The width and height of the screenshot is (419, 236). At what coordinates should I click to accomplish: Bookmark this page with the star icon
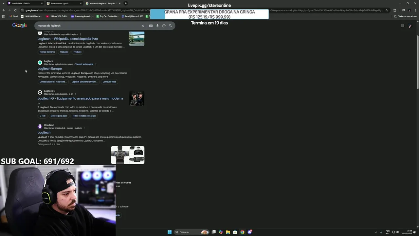point(387,10)
